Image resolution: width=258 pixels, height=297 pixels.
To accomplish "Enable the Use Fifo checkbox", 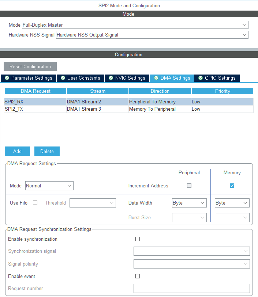I will 35,203.
